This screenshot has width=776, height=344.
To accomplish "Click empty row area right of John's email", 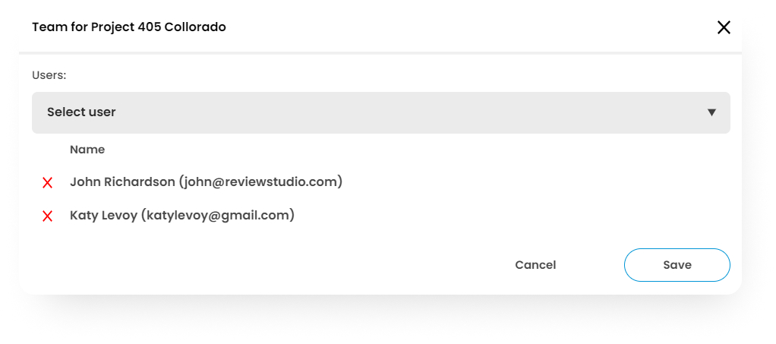I will [x=532, y=182].
